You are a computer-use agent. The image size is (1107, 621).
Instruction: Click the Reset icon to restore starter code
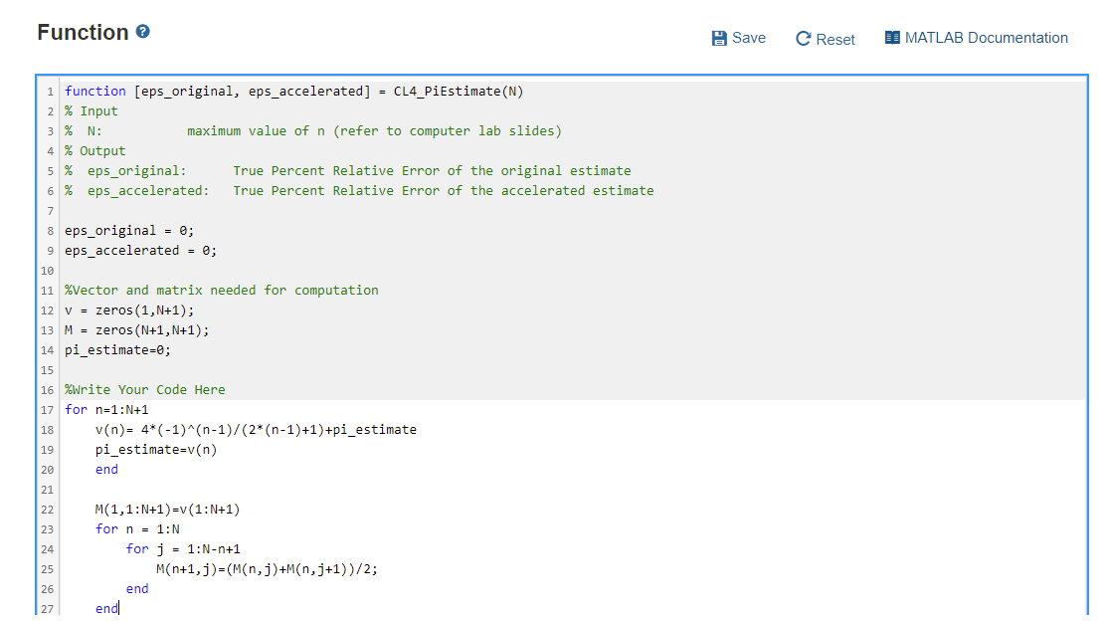click(803, 38)
